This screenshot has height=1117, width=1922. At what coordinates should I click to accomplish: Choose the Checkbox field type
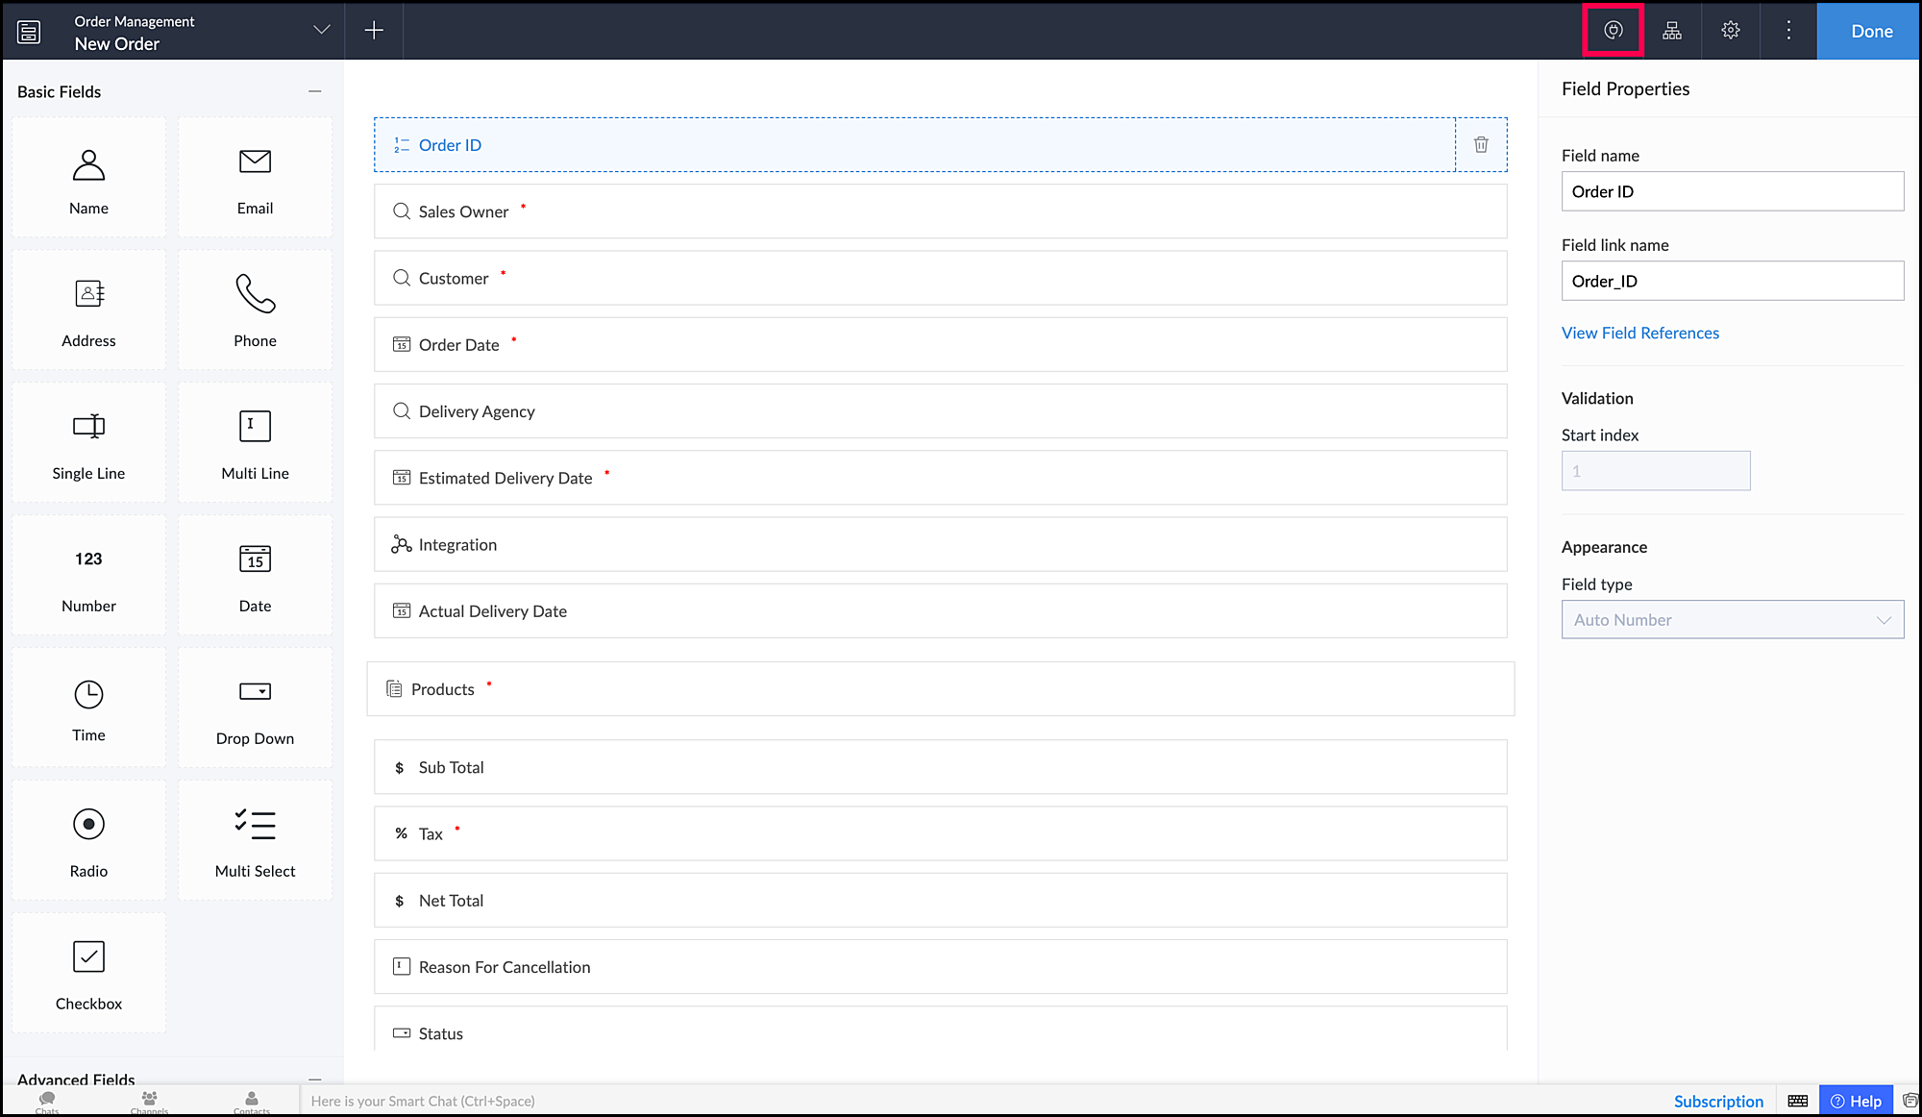point(88,974)
